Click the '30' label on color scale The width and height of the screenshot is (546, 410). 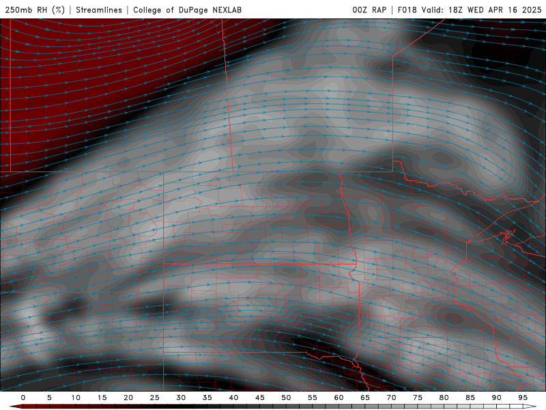(x=181, y=398)
